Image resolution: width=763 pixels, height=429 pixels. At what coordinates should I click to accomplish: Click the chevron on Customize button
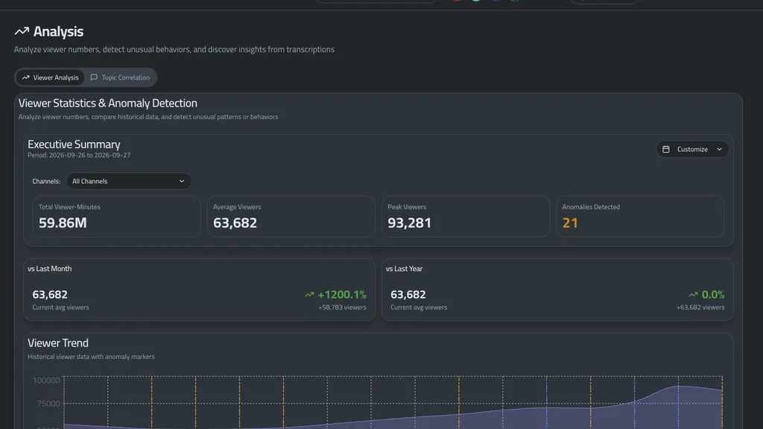pos(719,149)
